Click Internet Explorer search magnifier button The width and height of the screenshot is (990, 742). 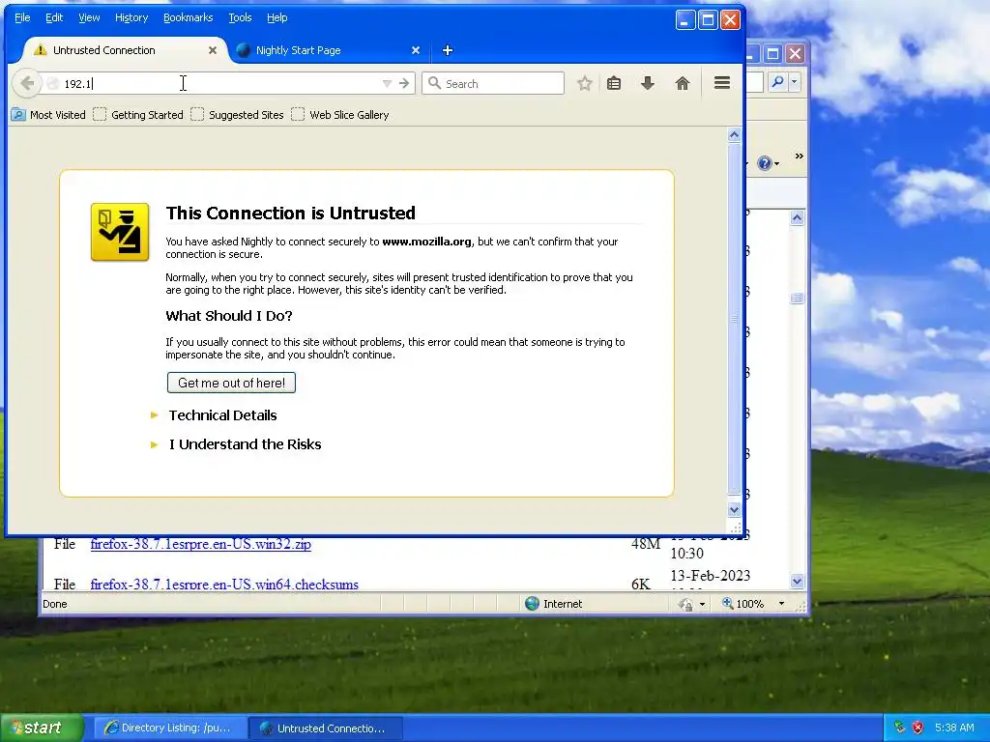click(x=778, y=82)
